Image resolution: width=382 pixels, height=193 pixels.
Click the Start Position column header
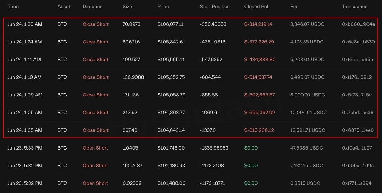click(215, 7)
